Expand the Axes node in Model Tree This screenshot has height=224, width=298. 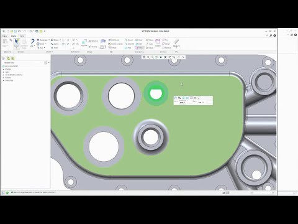pos(4,72)
